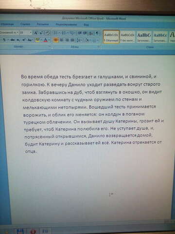Toggle show paragraph marks (¶)
Screen dimensions: 175x234
[x=97, y=33]
